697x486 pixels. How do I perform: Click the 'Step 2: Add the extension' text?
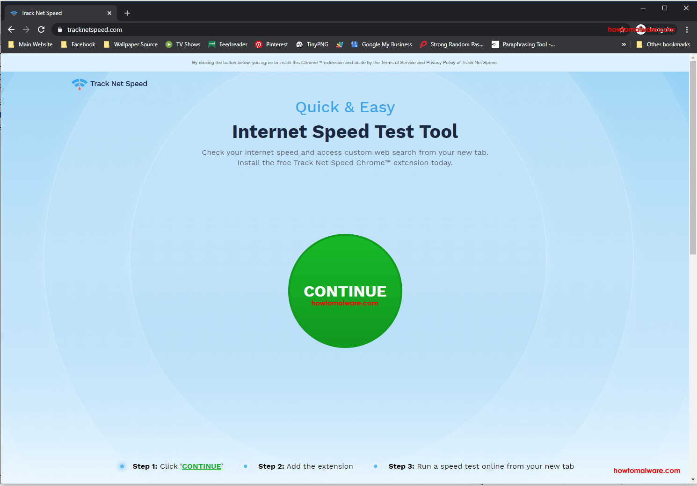[x=305, y=466]
